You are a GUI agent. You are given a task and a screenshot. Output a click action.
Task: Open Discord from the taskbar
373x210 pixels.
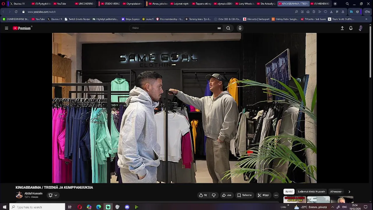pos(127,207)
